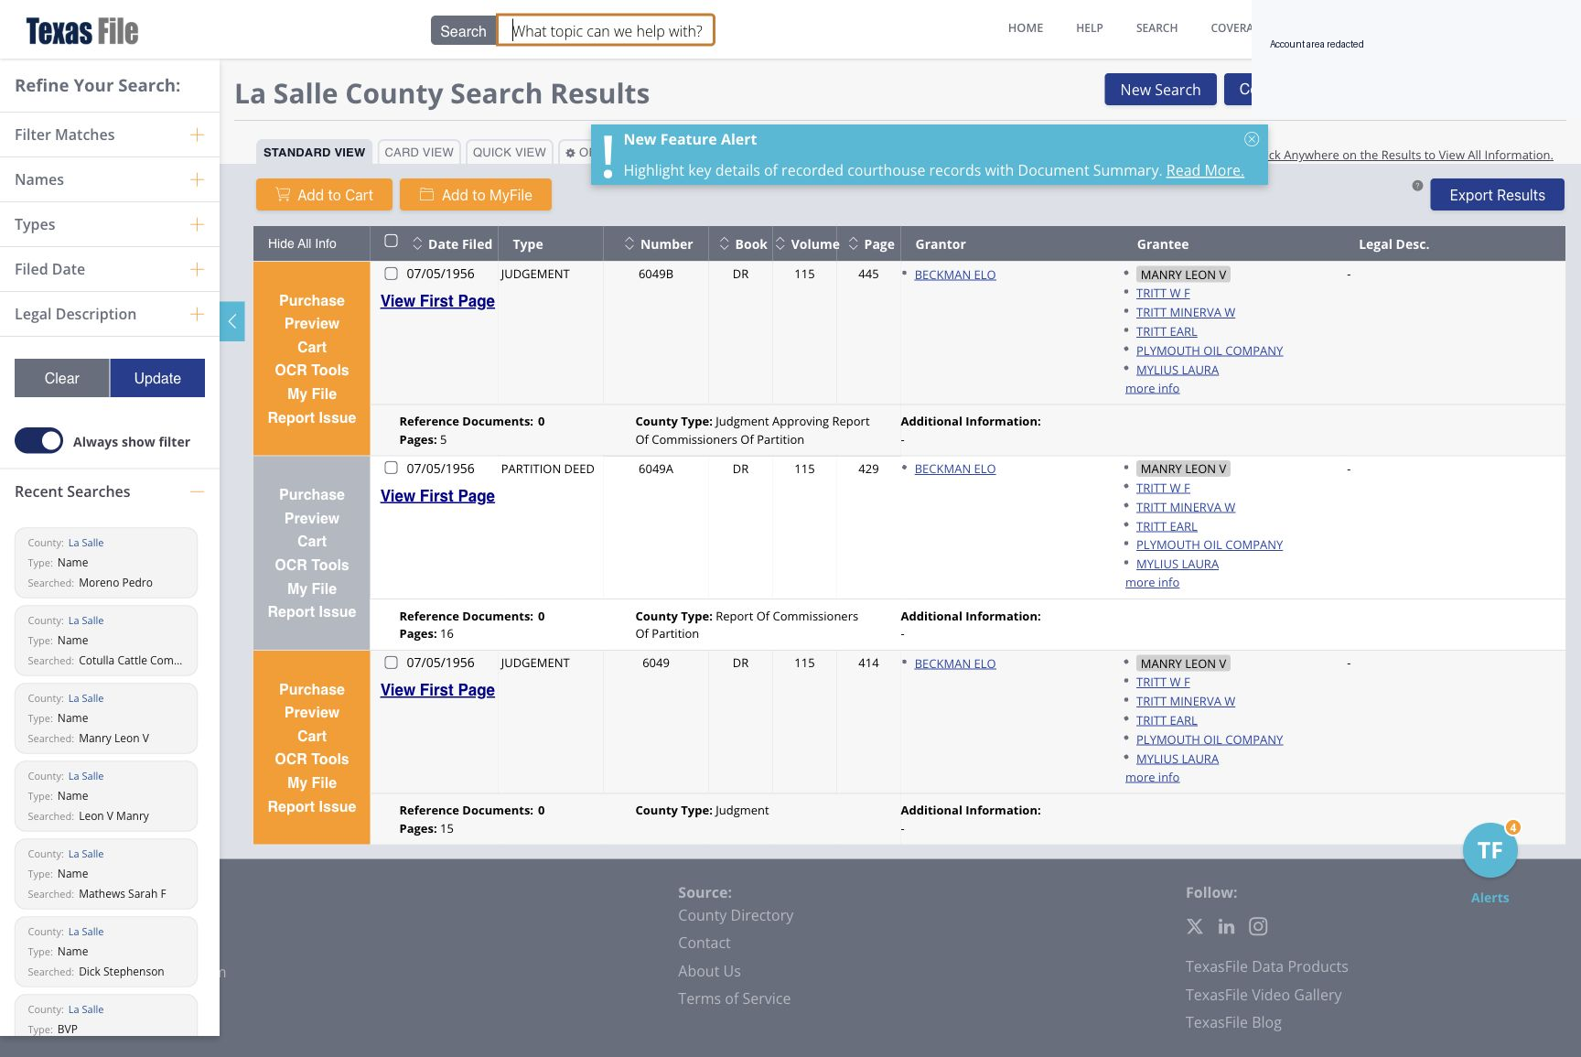This screenshot has width=1581, height=1057.
Task: Collapse the filter sidebar with arrow
Action: [232, 321]
